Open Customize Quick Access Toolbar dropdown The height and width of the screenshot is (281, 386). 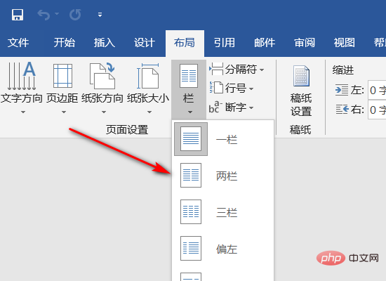click(x=100, y=15)
